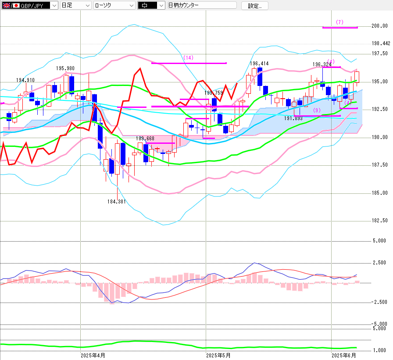Viewport: 393px width, 360px height.
Task: Click the 192.50 price axis label
Action: point(379,109)
